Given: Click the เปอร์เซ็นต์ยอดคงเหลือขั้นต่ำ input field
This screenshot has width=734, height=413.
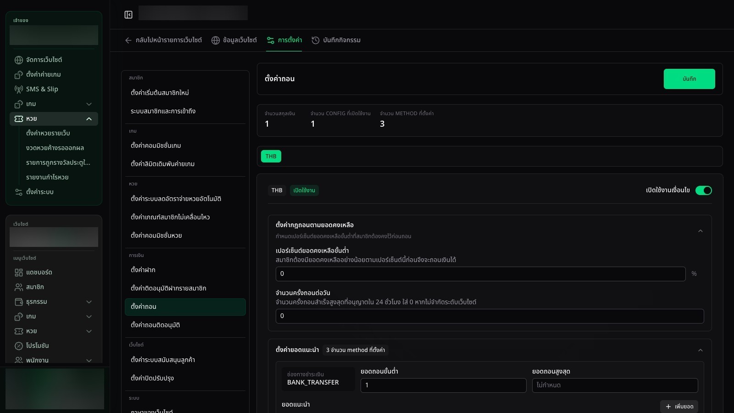Looking at the screenshot, I should click(x=480, y=274).
